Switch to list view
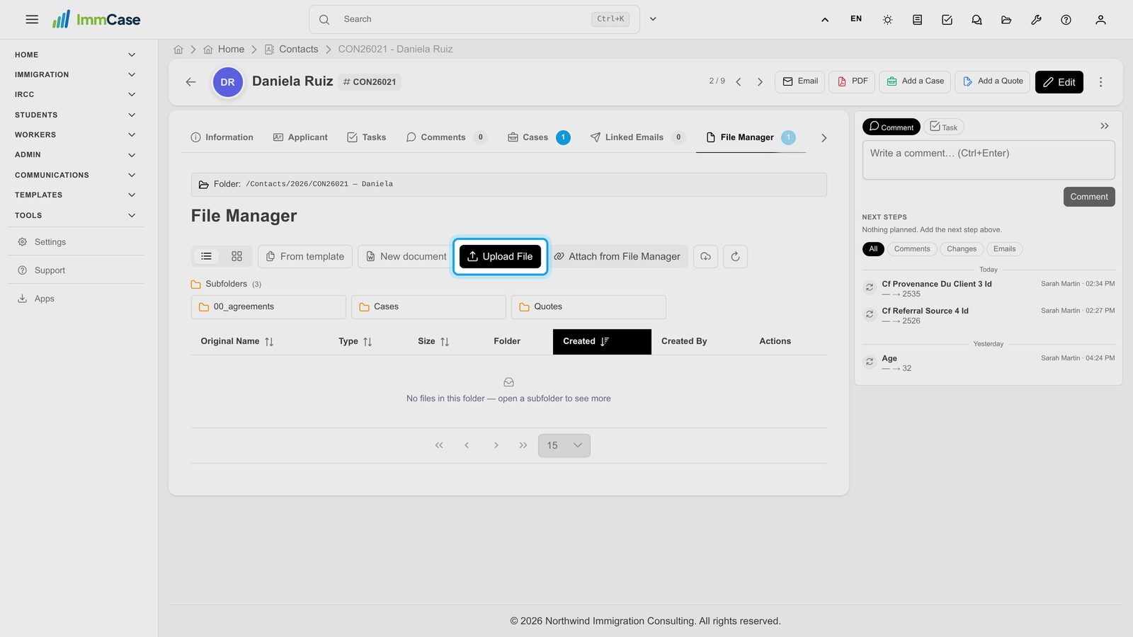Viewport: 1133px width, 637px height. [206, 256]
